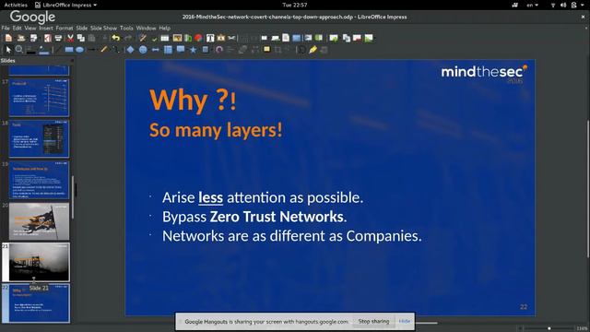Expand LibreOffice Impress app menu
Viewport: 590px width, 332px height.
point(65,5)
